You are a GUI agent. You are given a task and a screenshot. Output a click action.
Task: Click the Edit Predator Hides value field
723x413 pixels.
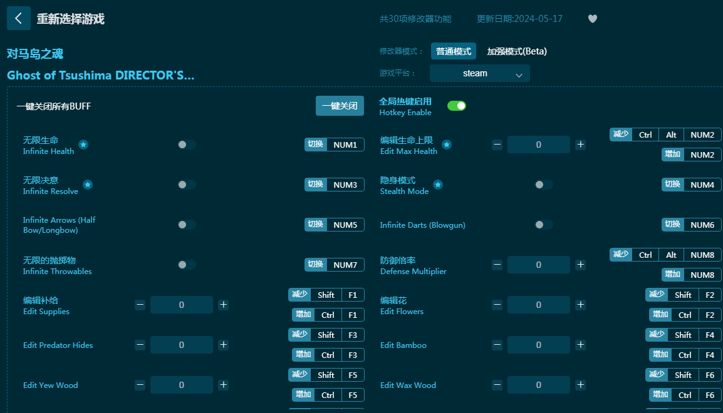tap(182, 345)
